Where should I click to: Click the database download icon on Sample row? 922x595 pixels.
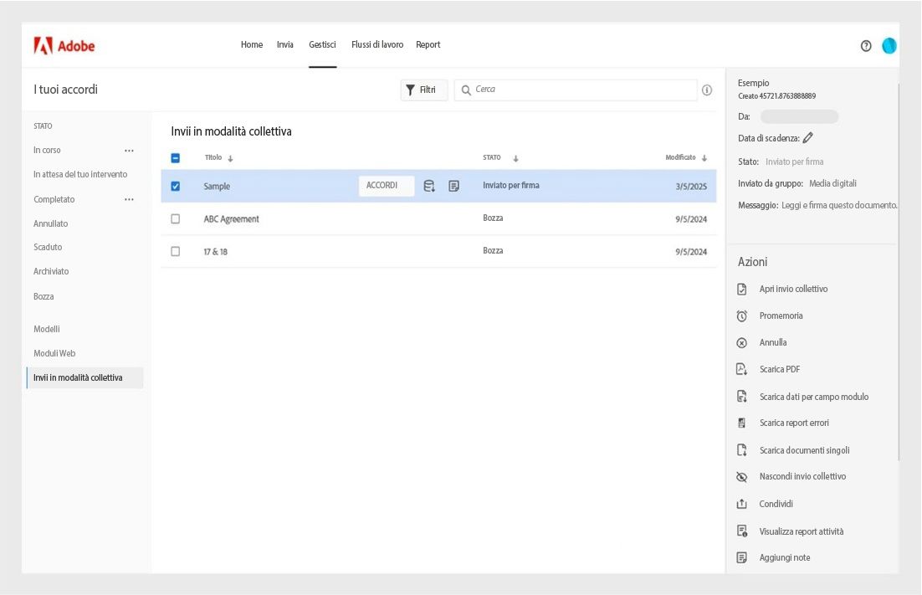(x=429, y=186)
